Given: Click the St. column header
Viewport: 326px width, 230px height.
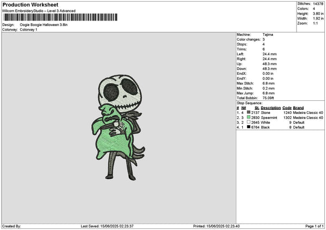Looking at the screenshot, I should click(257, 108).
